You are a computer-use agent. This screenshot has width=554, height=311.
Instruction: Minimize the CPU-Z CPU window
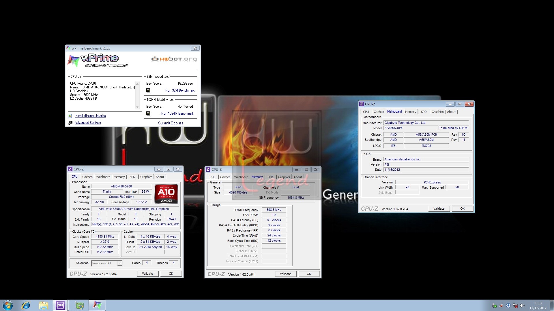[159, 169]
